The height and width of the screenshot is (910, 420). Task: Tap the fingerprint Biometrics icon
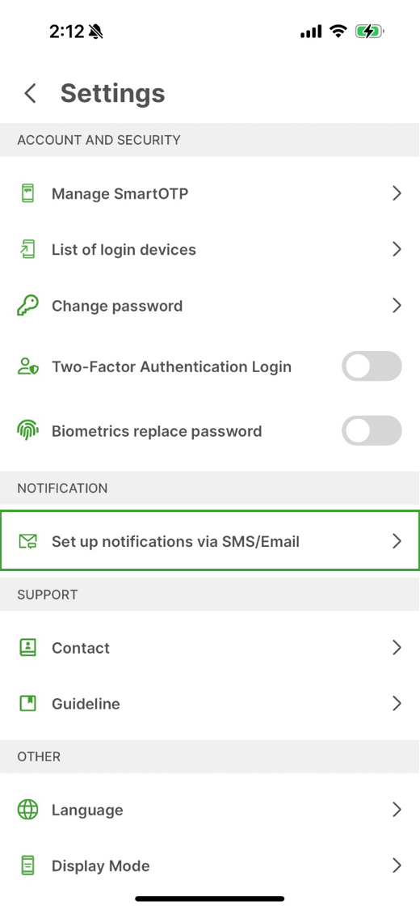pyautogui.click(x=27, y=431)
